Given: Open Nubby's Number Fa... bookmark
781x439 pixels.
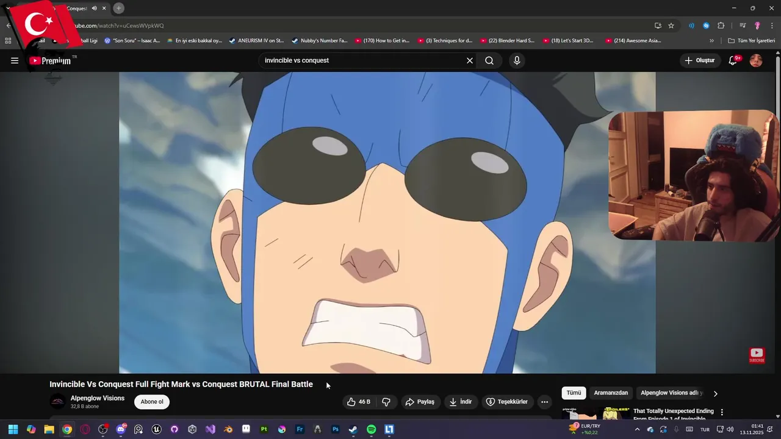Looking at the screenshot, I should coord(320,41).
